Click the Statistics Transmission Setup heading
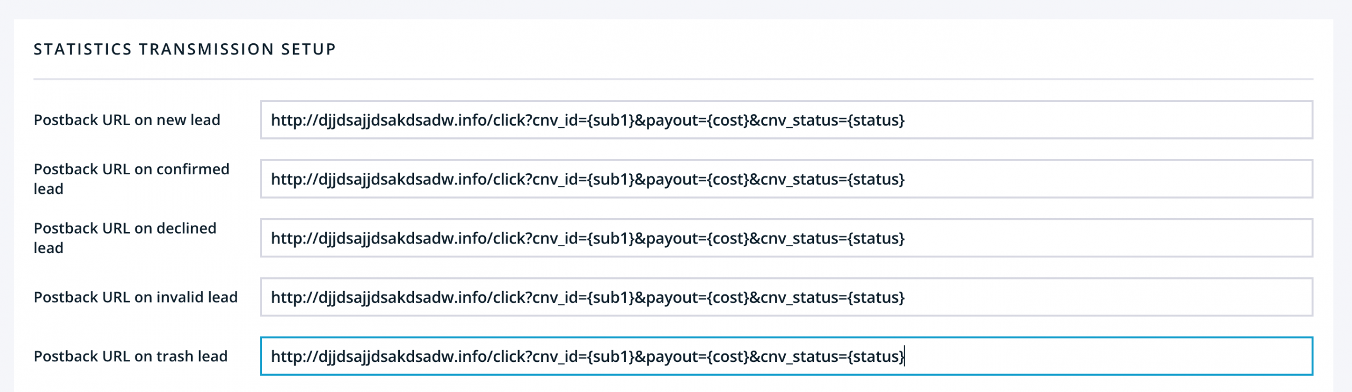Viewport: 1352px width, 392px height. point(185,49)
